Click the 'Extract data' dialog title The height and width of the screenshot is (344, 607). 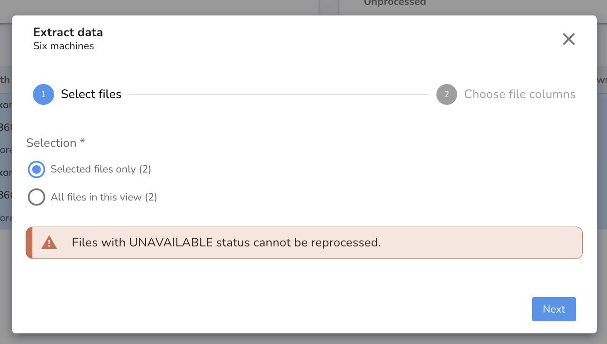68,32
